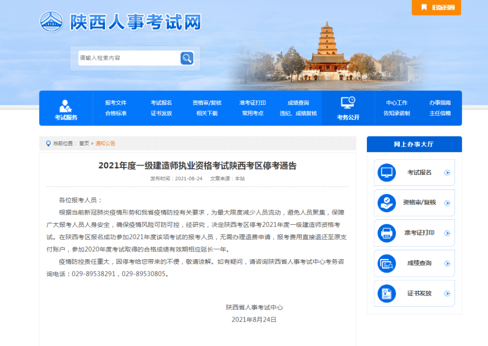
Task: Click the arrow next to 准考证打印 in sidebar
Action: [448, 233]
